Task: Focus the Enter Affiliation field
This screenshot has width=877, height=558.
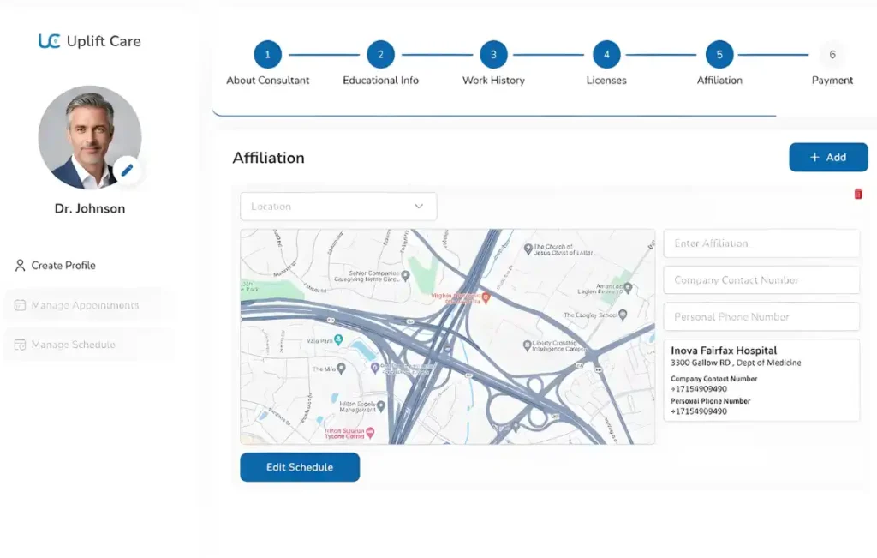Action: coord(761,243)
